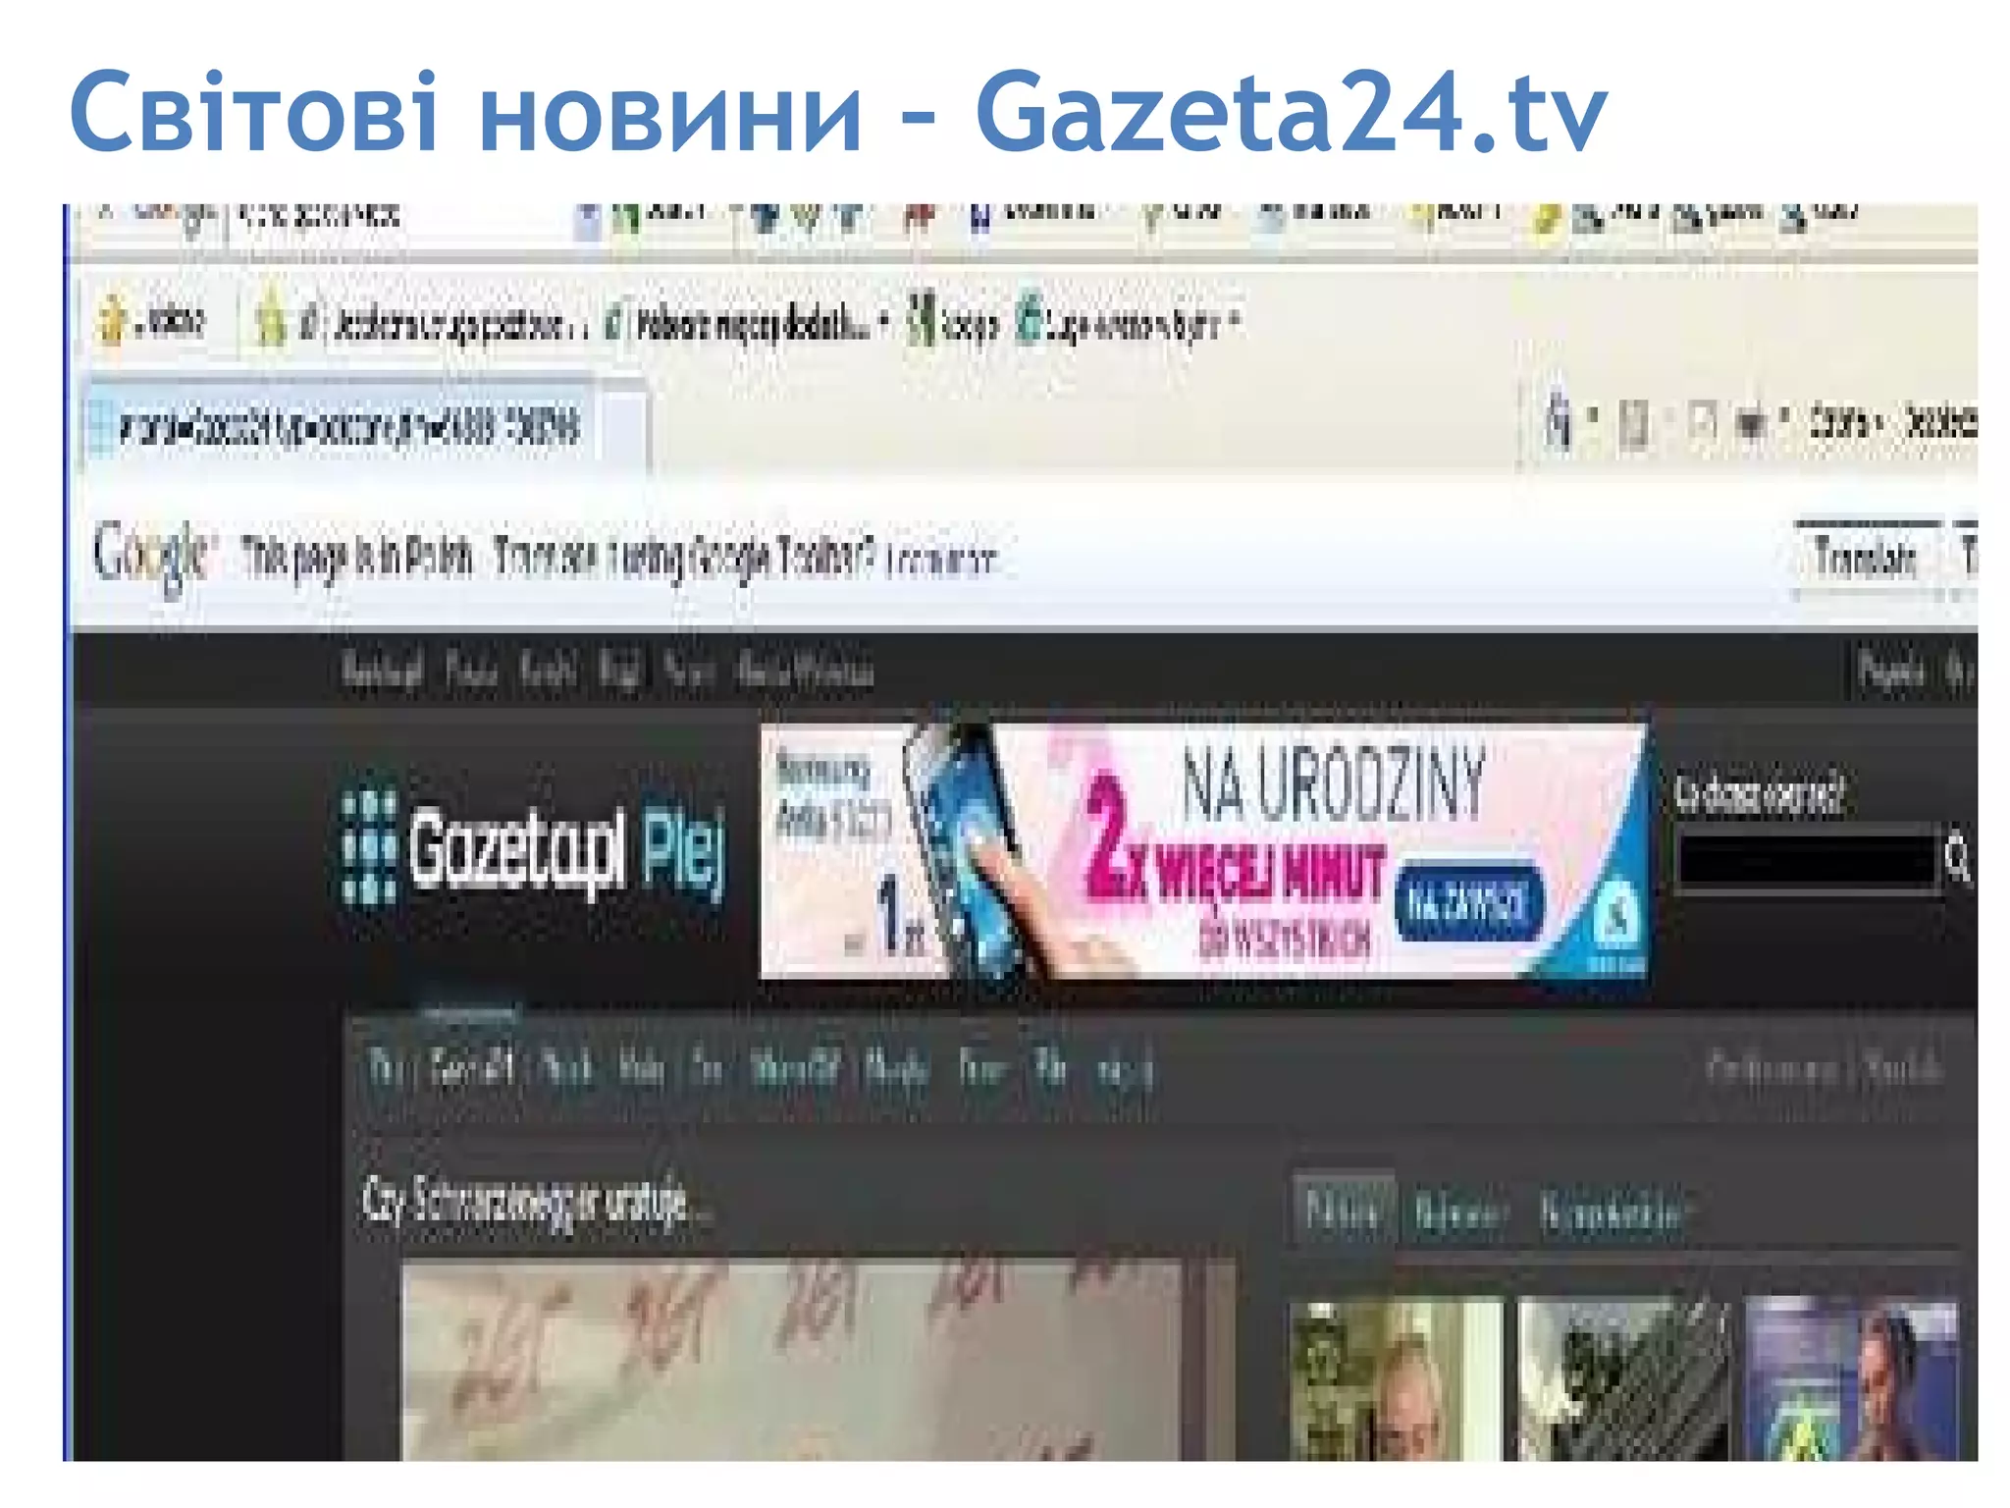The height and width of the screenshot is (1508, 2010).
Task: Open the Czy Schwarzenegger uratuje headline
Action: (535, 1202)
